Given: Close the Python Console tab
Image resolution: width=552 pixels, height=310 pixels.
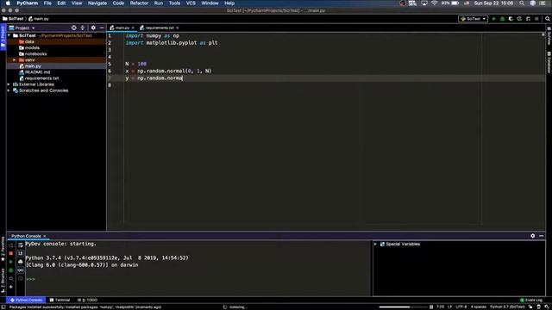Looking at the screenshot, I should coord(45,236).
